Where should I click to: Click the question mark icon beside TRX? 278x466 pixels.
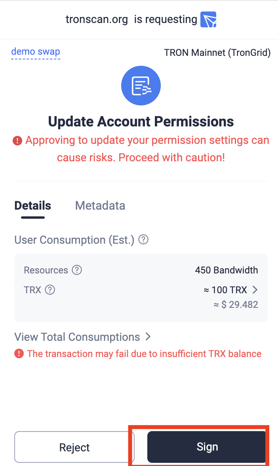(50, 290)
